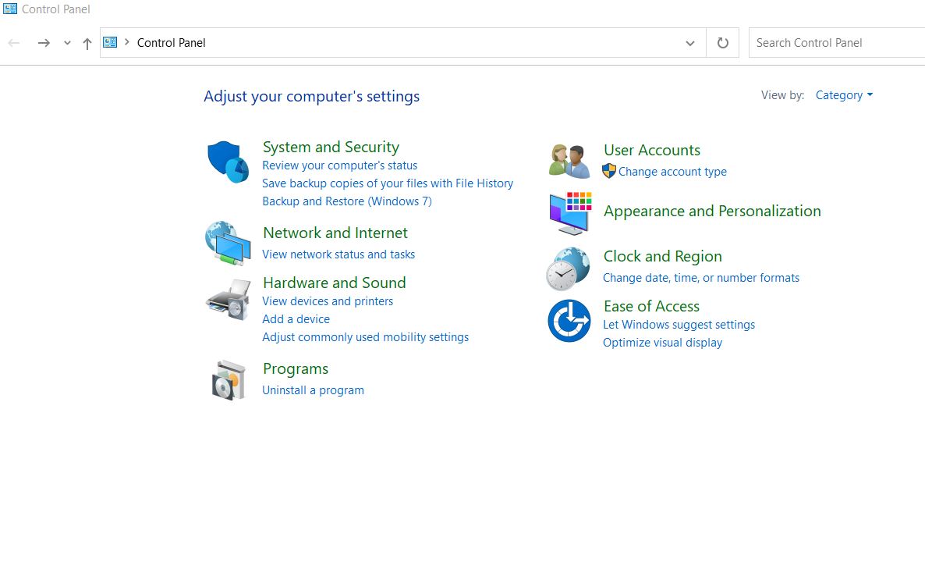Open Ease of Access category heading

(651, 307)
